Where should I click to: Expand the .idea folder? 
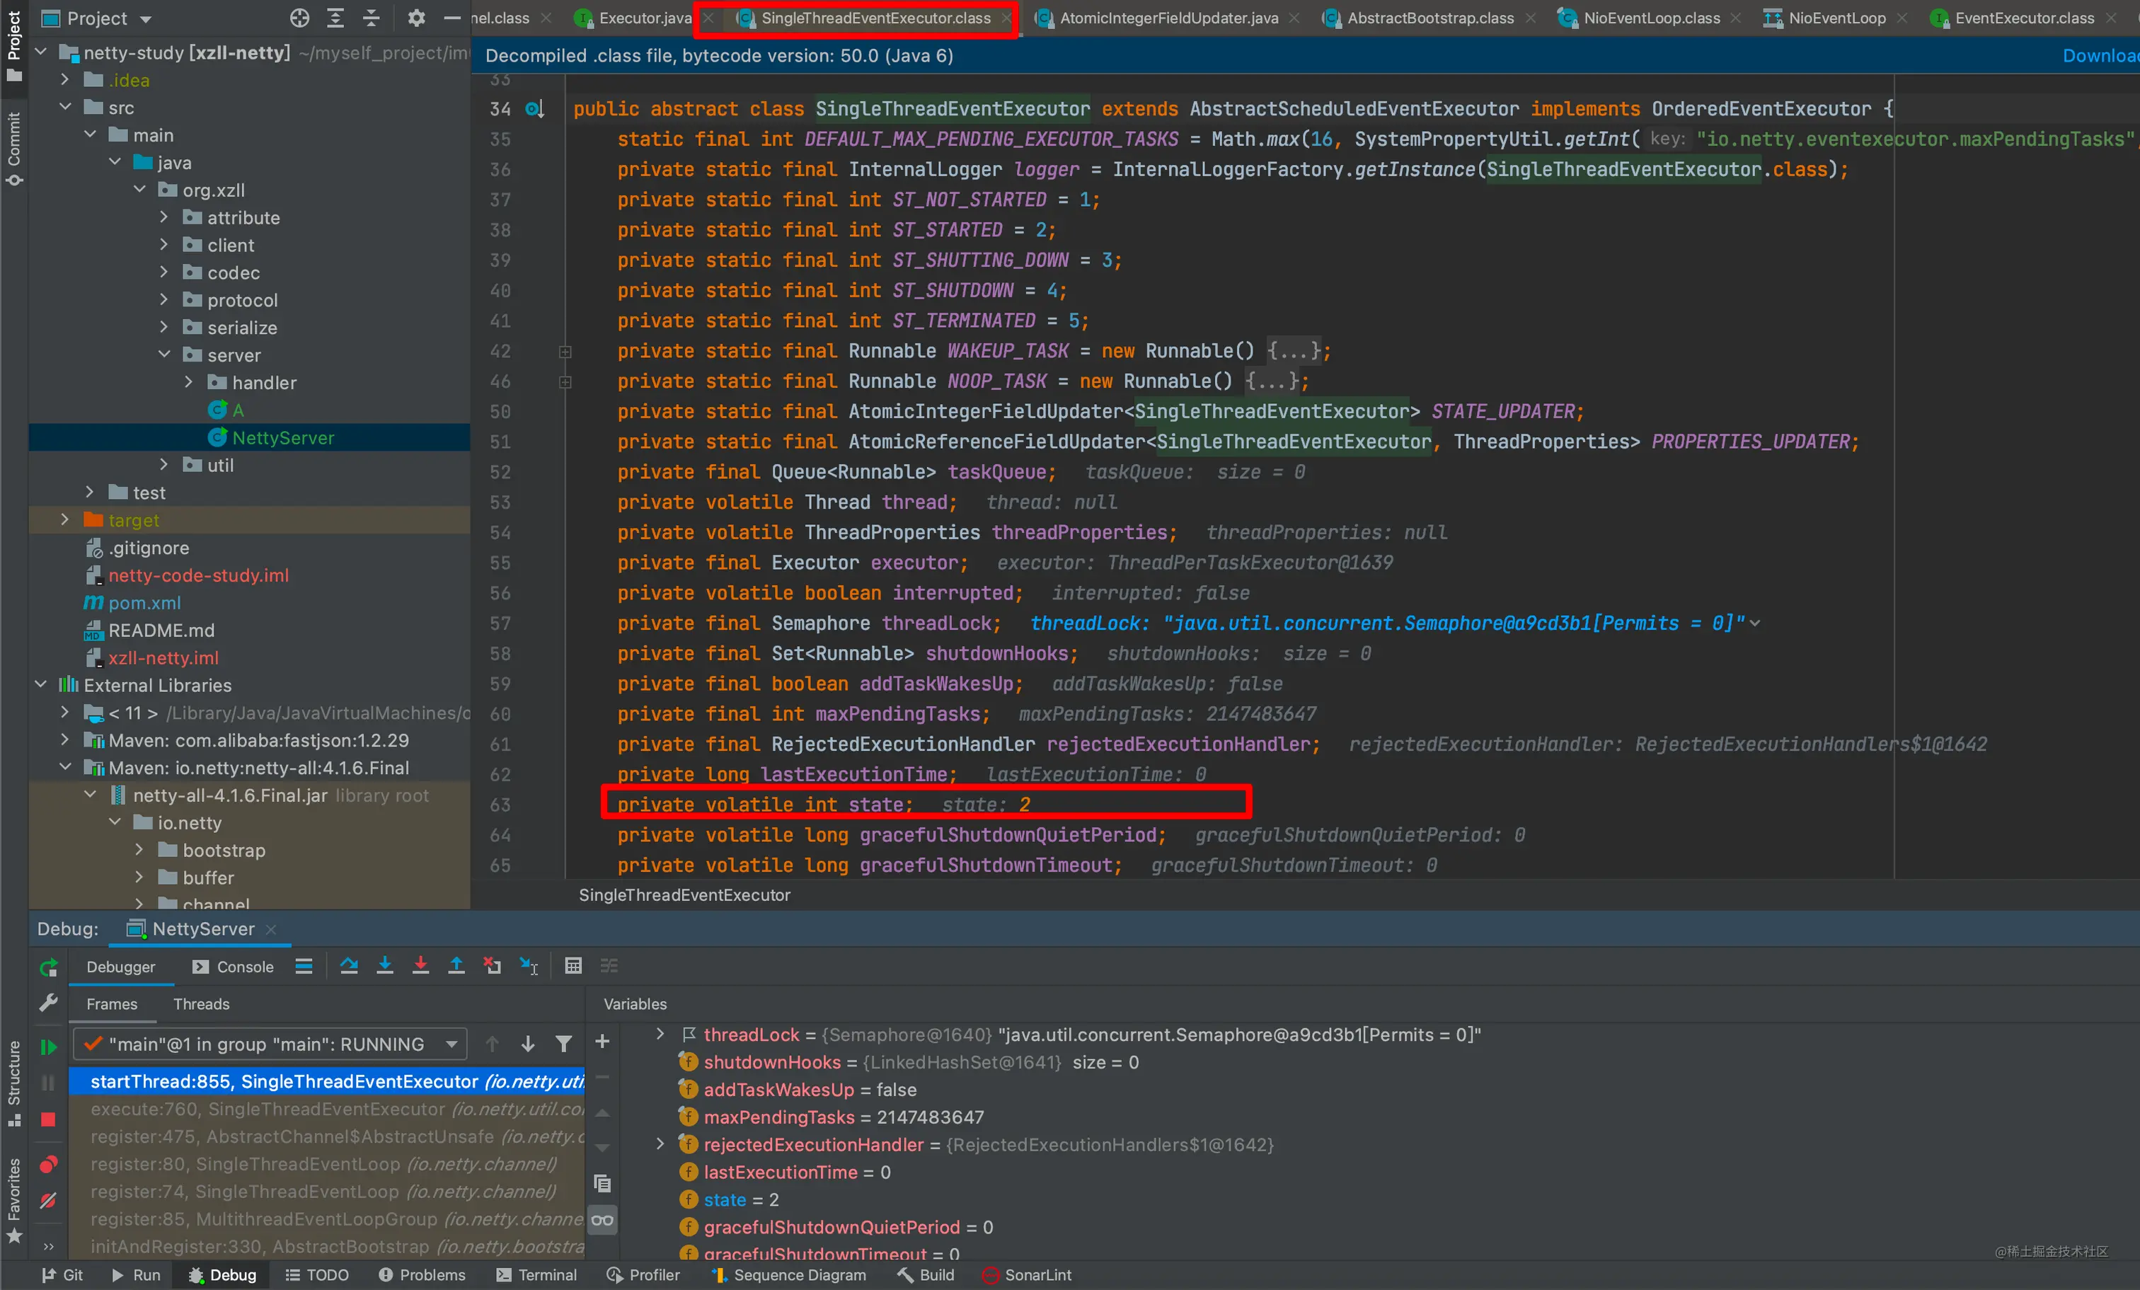tap(65, 80)
